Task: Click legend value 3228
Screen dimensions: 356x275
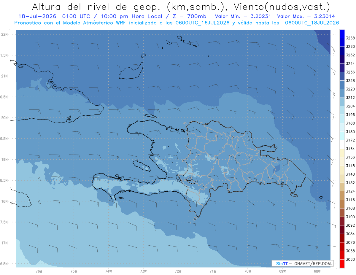Action: click(x=350, y=81)
